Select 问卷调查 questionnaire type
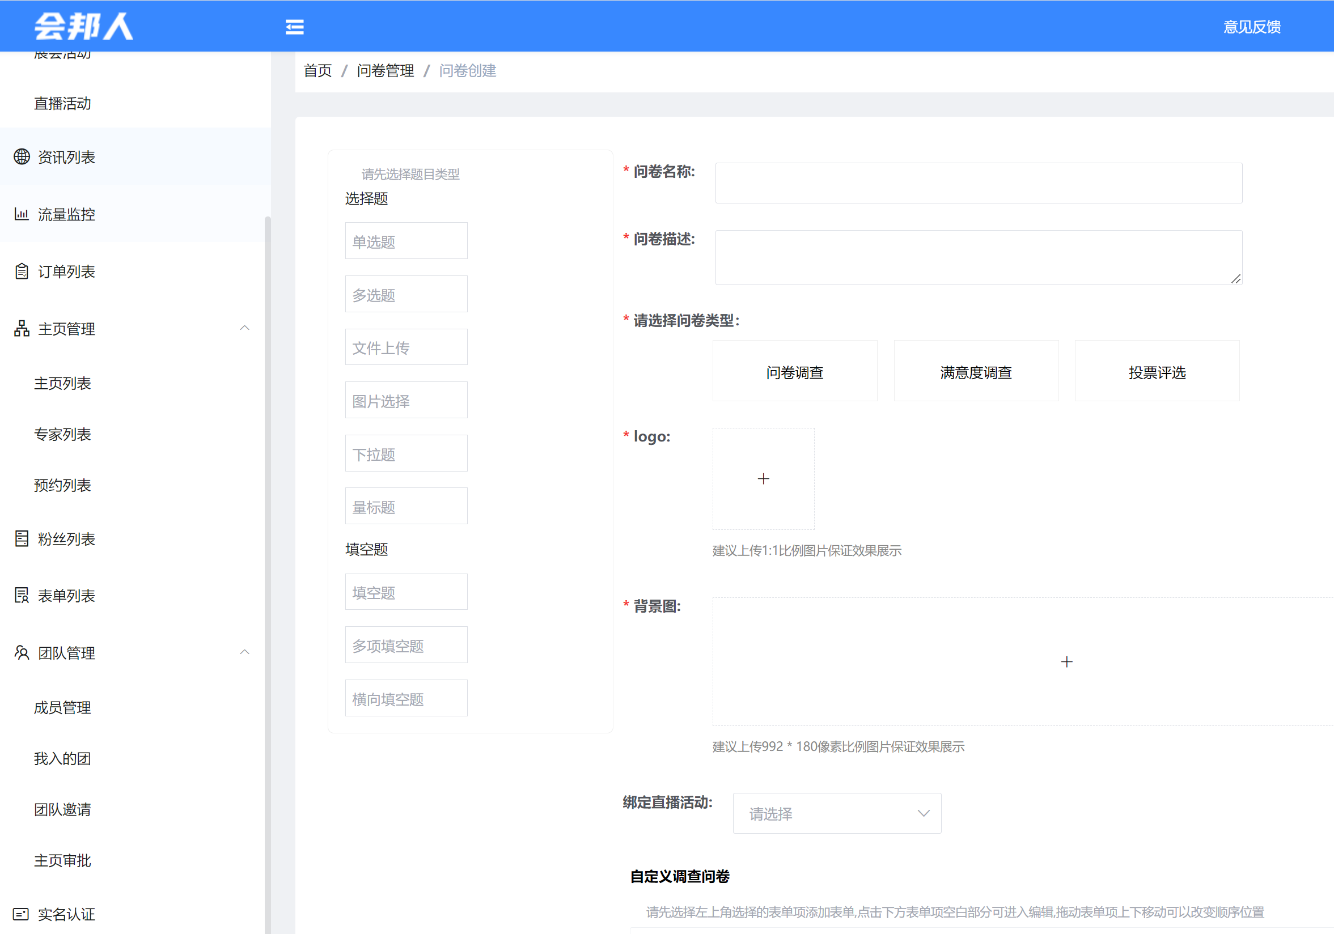Screen dimensions: 1334x934 [794, 372]
